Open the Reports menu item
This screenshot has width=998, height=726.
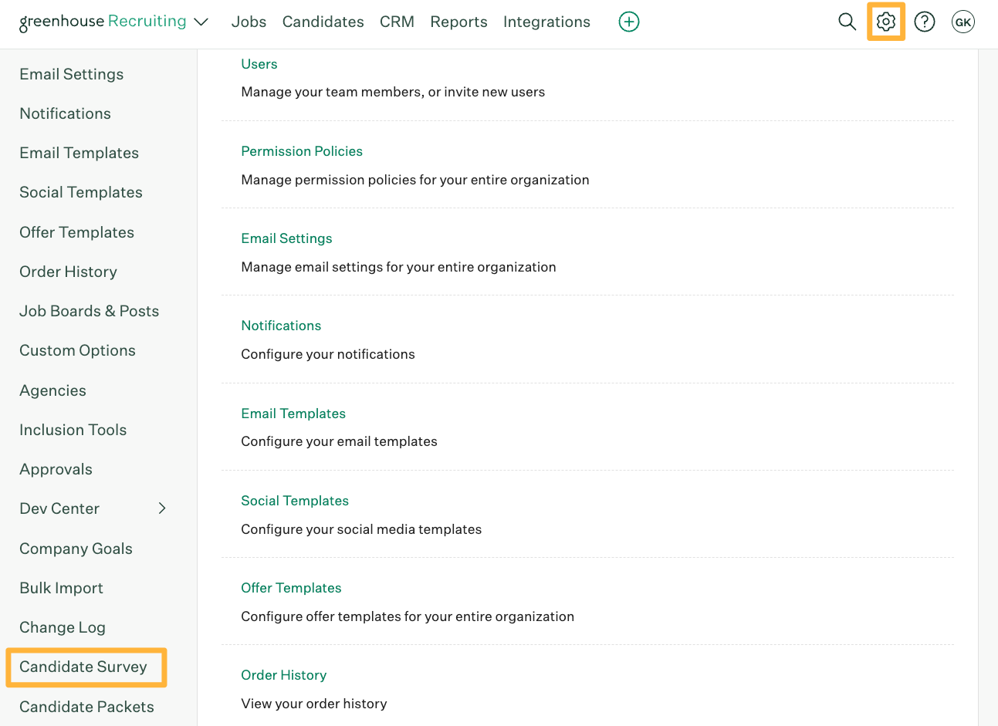point(458,22)
